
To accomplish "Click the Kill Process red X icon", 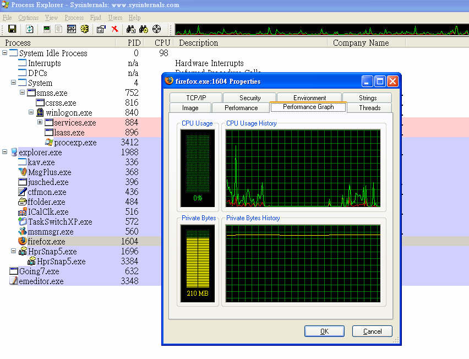I will (114, 29).
